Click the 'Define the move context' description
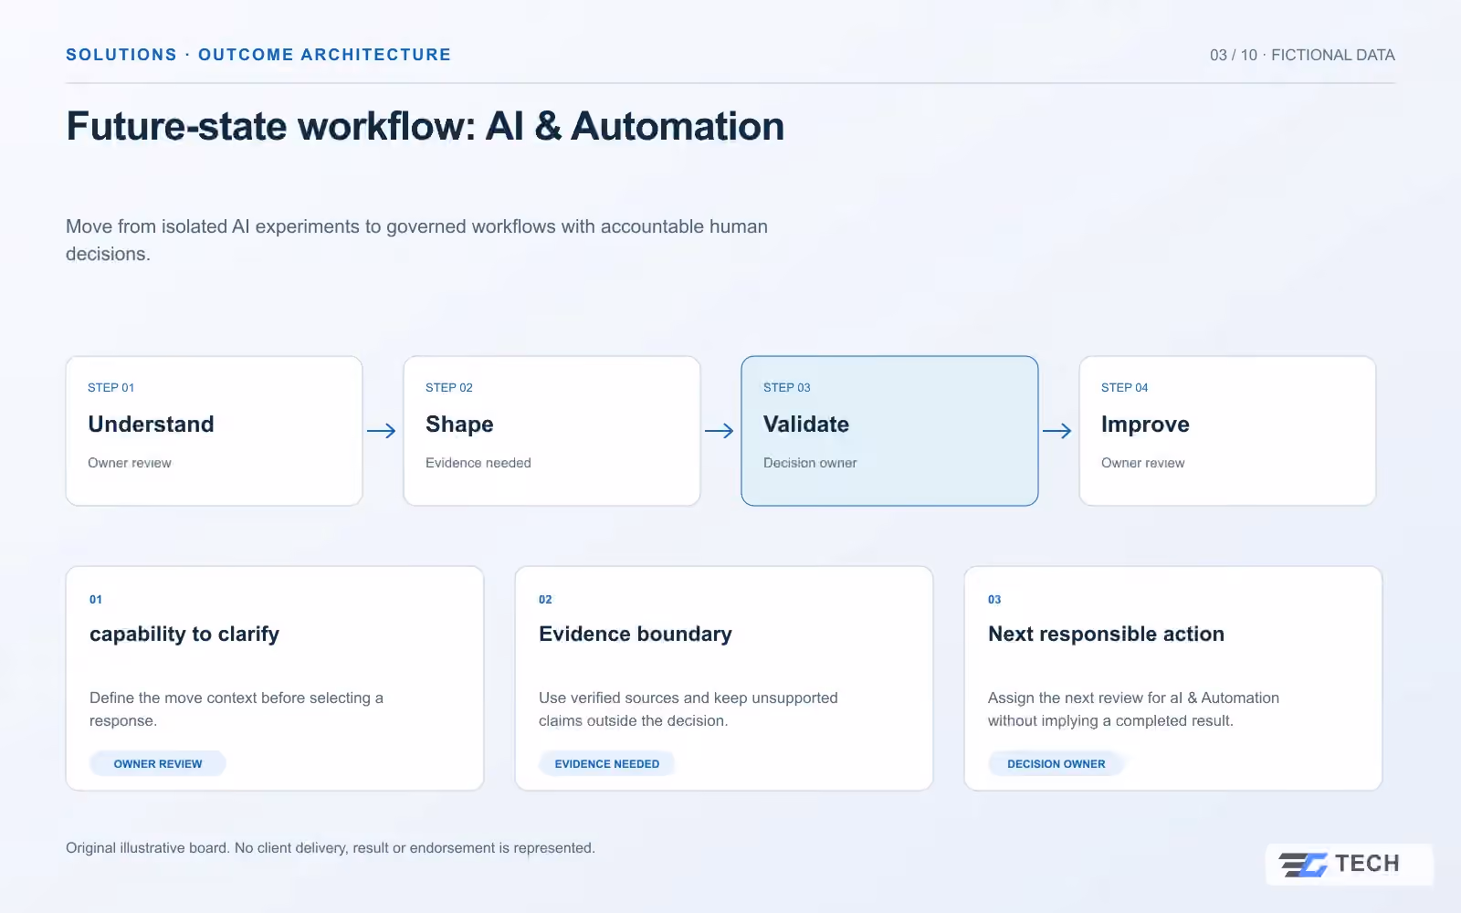The image size is (1461, 913). click(x=236, y=709)
